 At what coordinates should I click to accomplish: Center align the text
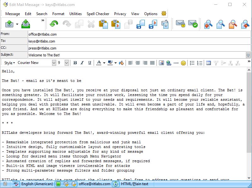pyautogui.click(x=138, y=63)
